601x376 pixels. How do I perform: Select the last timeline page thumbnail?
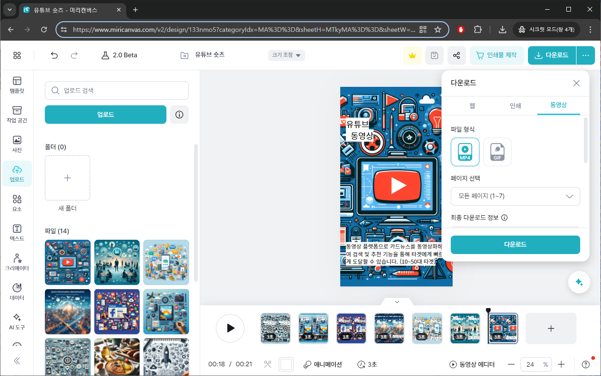(x=503, y=328)
